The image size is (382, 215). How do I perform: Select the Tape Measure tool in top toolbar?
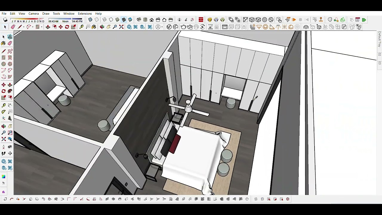(81, 27)
